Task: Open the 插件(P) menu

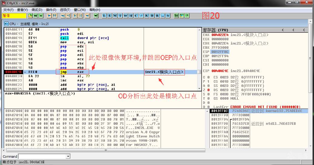Action: click(x=51, y=10)
